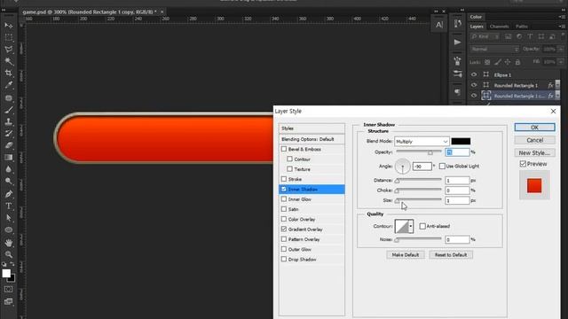Enable the Drop Shadow checkbox

pyautogui.click(x=284, y=259)
